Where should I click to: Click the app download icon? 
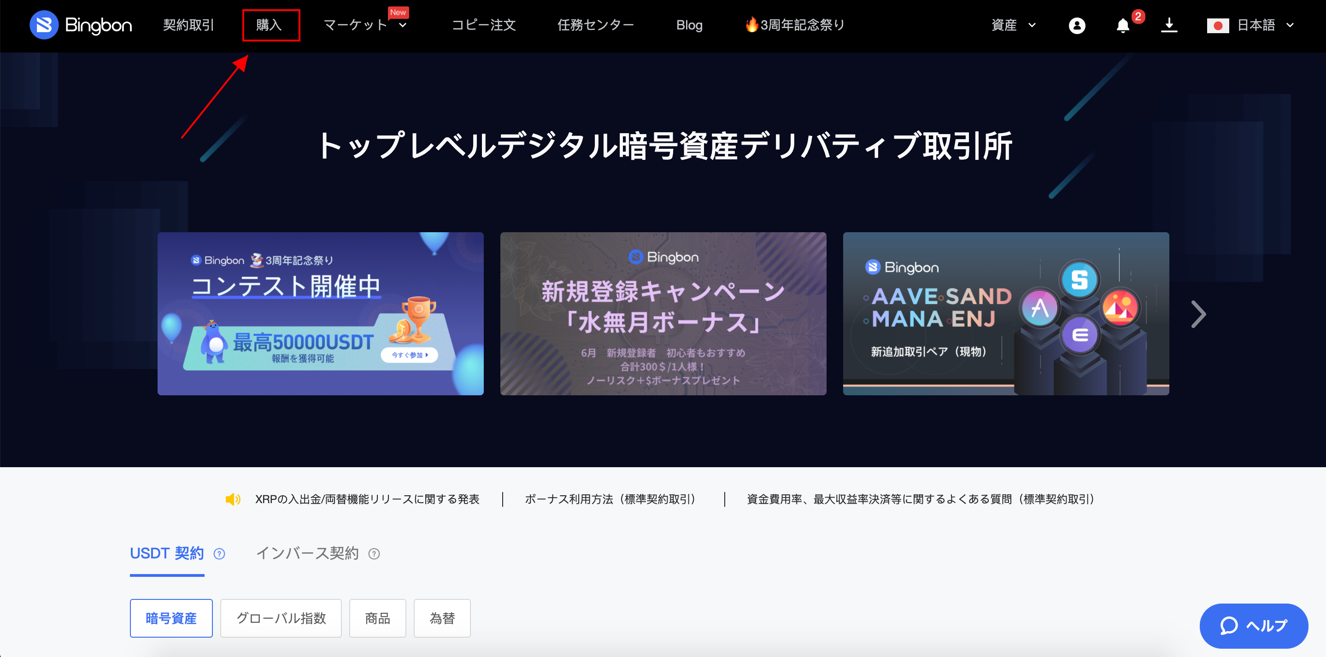click(1169, 25)
